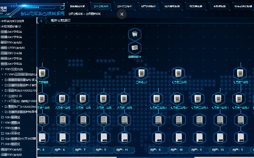Click the circular loading icon in the header
The height and width of the screenshot is (158, 254).
(x=62, y=8)
